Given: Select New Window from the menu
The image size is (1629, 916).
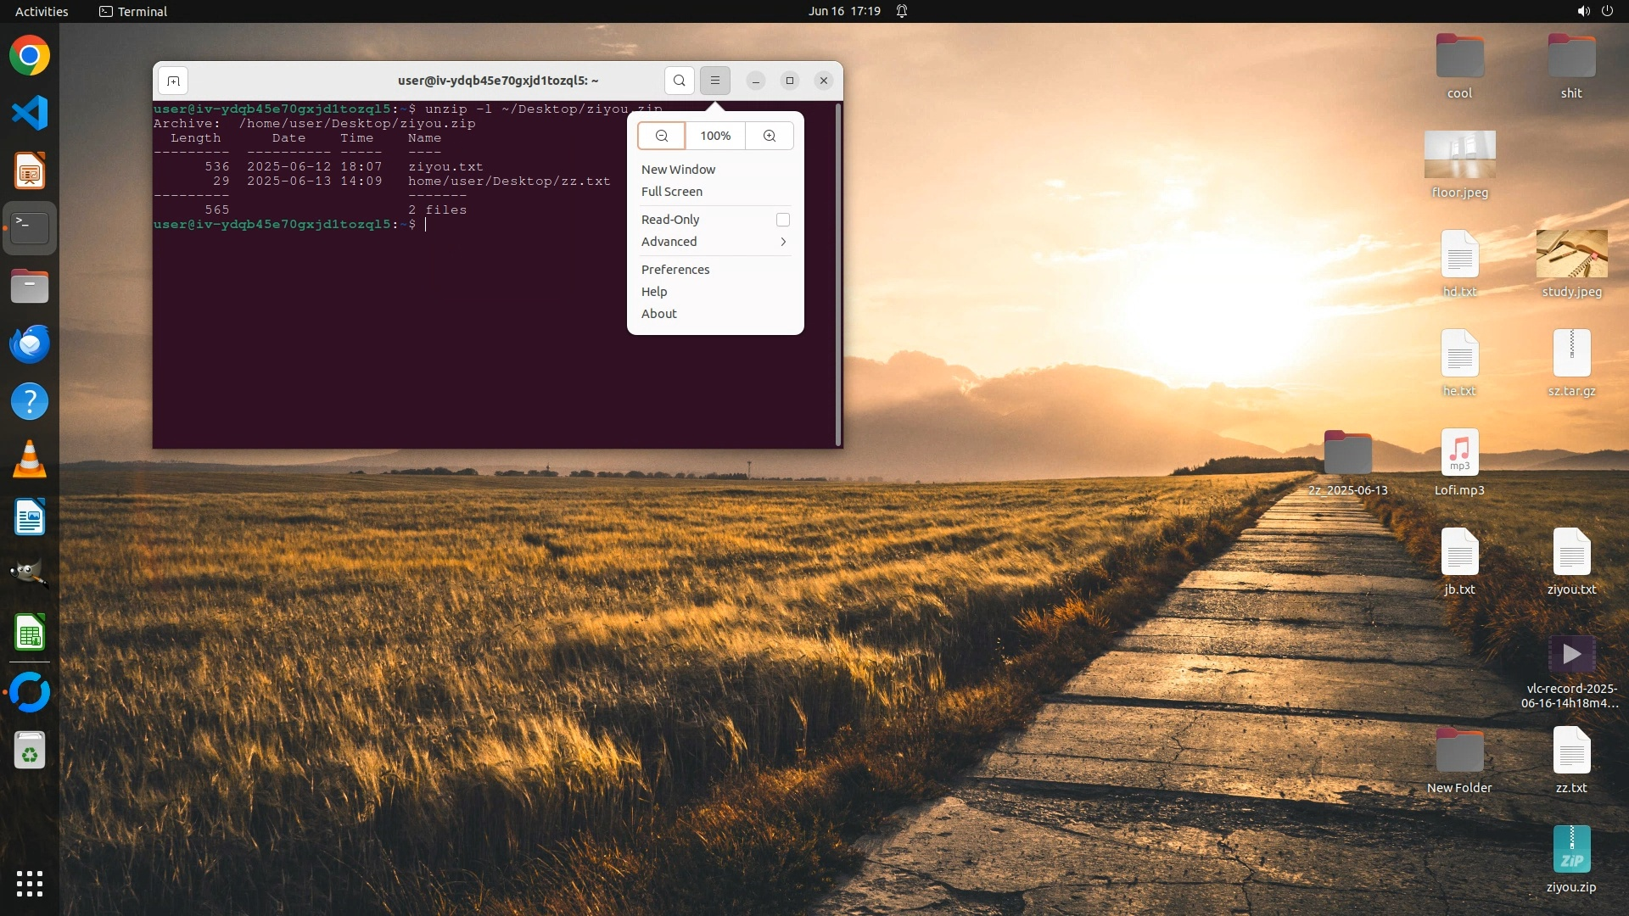Looking at the screenshot, I should click(678, 170).
